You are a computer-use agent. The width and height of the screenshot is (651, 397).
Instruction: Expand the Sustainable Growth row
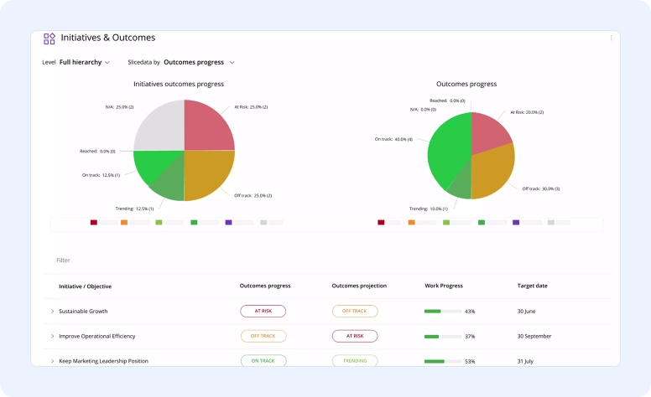(x=52, y=312)
